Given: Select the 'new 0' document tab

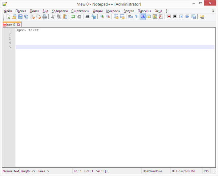Looking at the screenshot, I should pyautogui.click(x=11, y=24).
